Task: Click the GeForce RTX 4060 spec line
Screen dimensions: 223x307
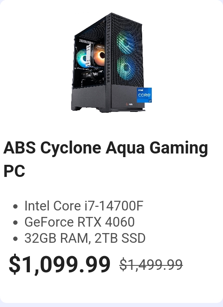Action: (x=80, y=222)
